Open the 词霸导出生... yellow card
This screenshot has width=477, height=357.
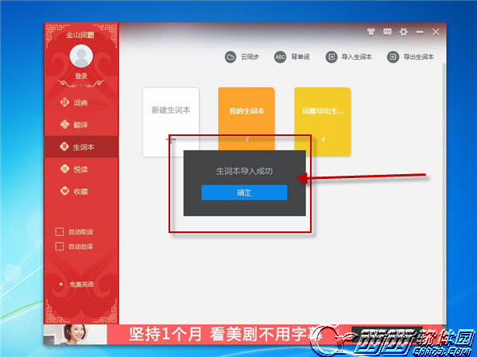coord(323,122)
